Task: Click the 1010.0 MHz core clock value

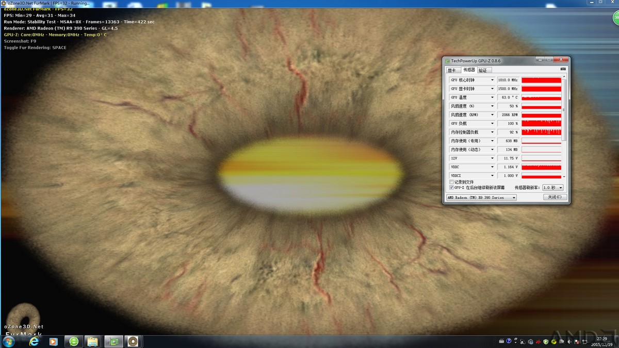Action: click(509, 80)
